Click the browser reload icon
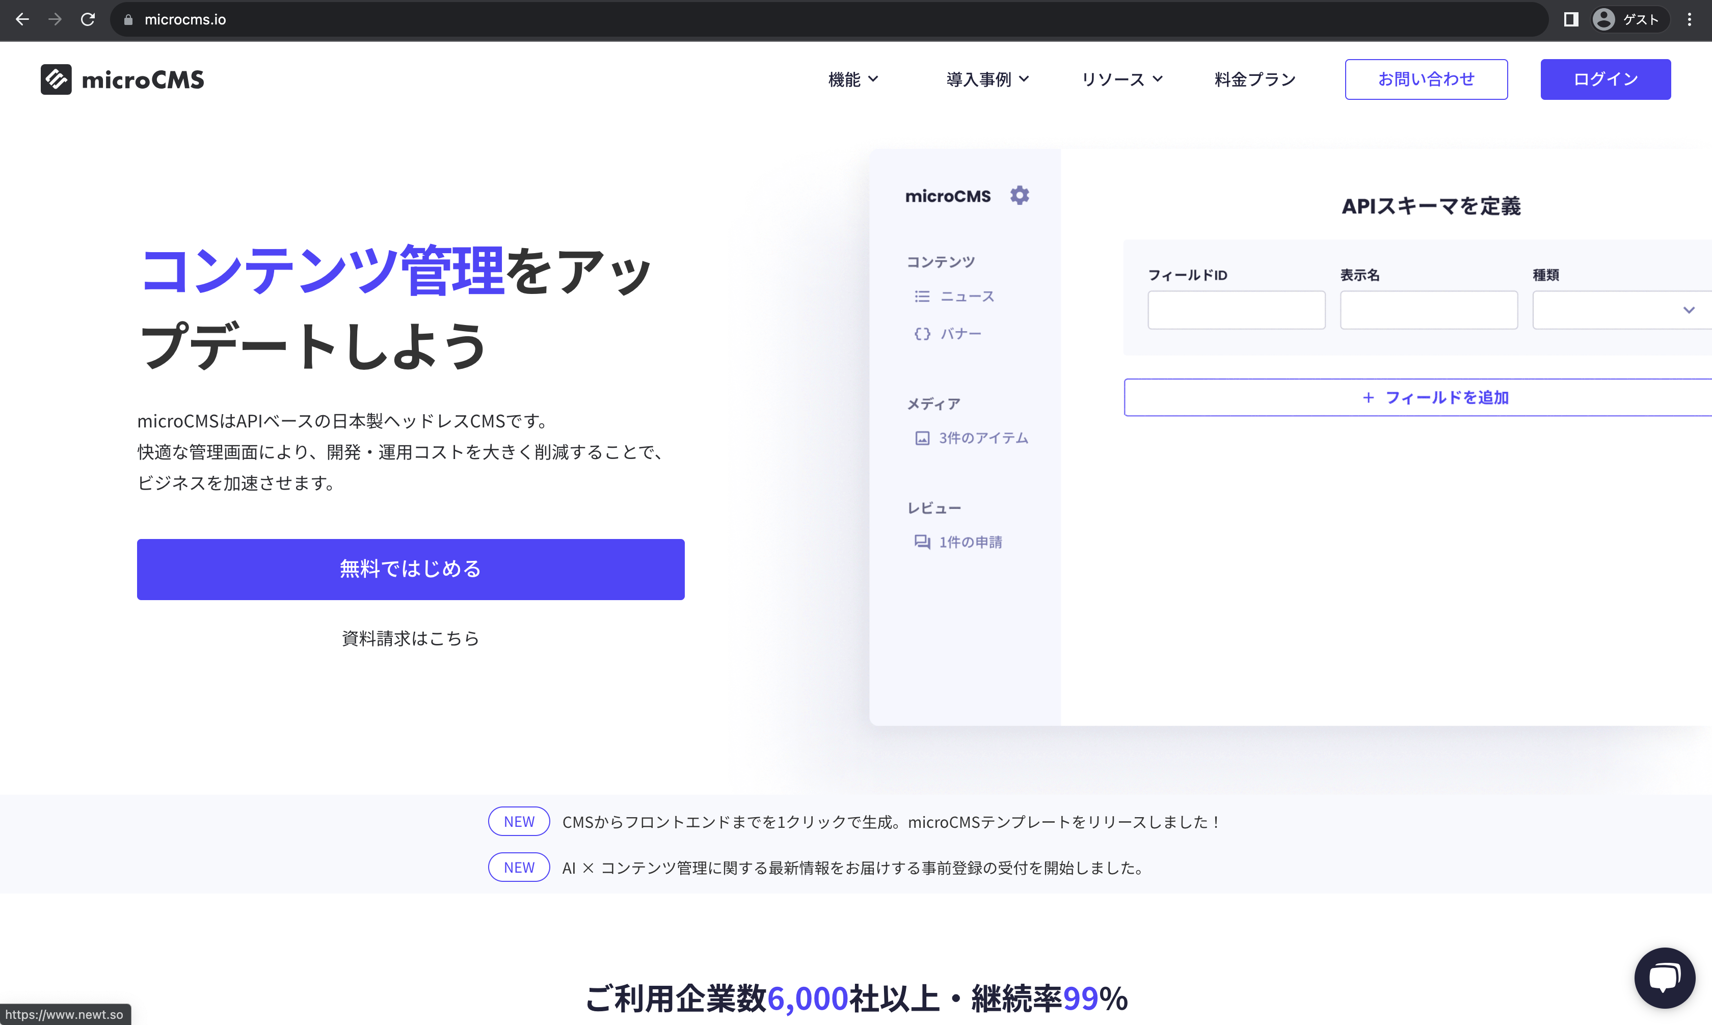The height and width of the screenshot is (1025, 1712). 88,19
